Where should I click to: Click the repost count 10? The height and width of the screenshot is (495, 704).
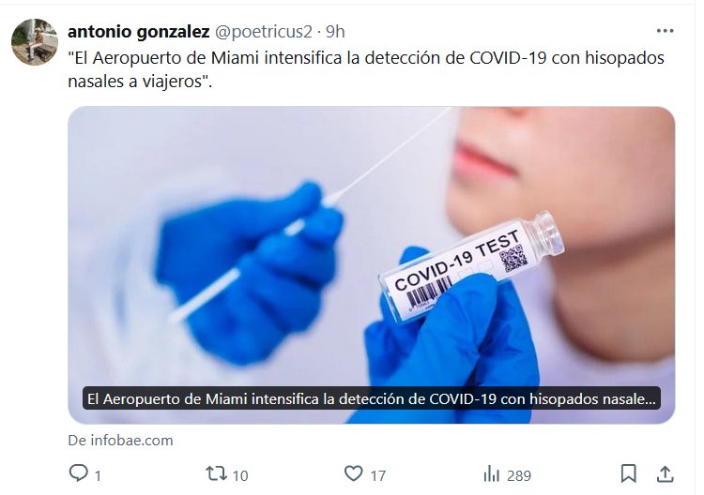pyautogui.click(x=240, y=475)
